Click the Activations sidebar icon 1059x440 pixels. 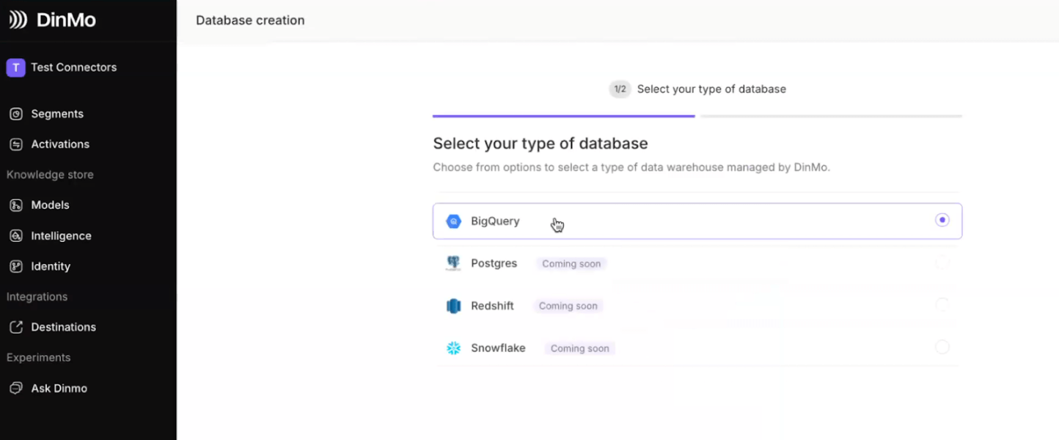pos(16,144)
